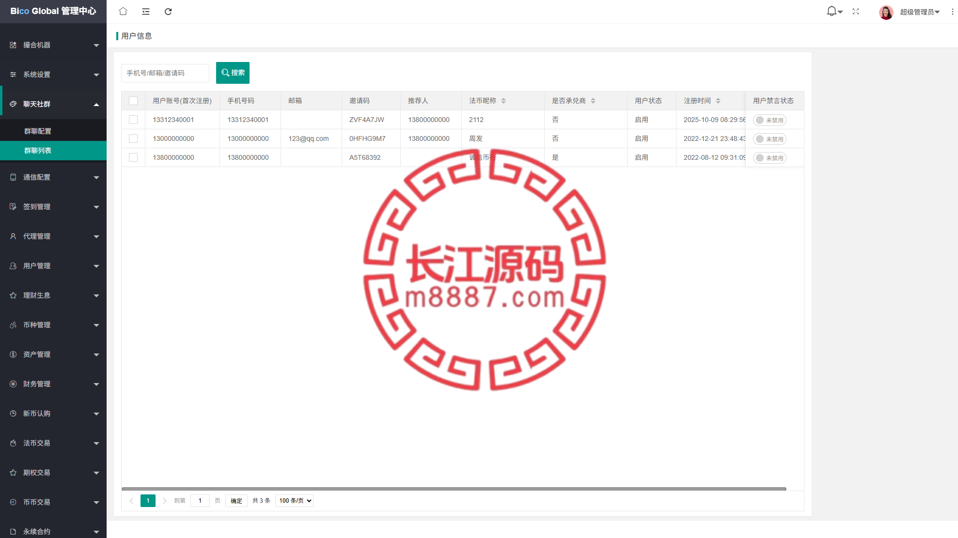Toggle fullscreen mode icon
Image resolution: width=958 pixels, height=538 pixels.
click(856, 12)
